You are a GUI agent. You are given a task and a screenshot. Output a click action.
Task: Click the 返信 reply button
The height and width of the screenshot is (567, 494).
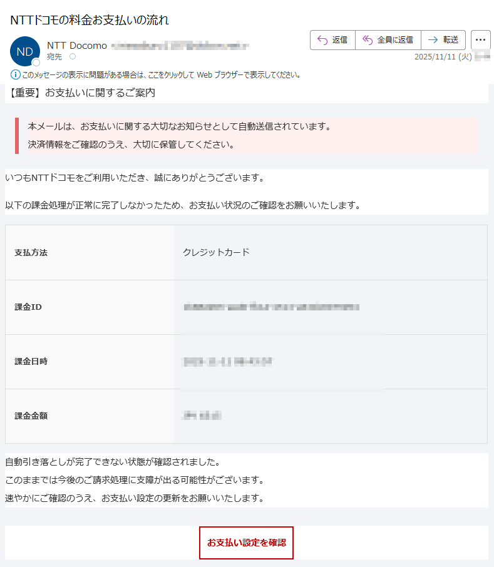click(332, 40)
